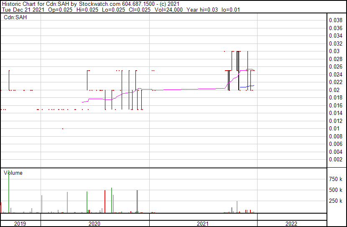The width and height of the screenshot is (347, 227).
Task: Click the isolated red price dot at 0.01
Action: 63,129
